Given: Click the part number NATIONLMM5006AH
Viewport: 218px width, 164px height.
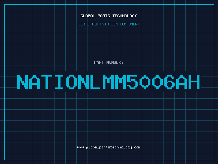Looking at the screenshot, I should tap(108, 82).
